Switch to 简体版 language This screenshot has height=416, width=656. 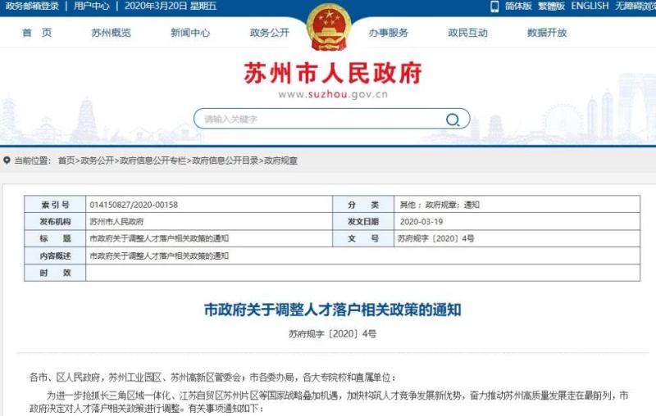(518, 6)
